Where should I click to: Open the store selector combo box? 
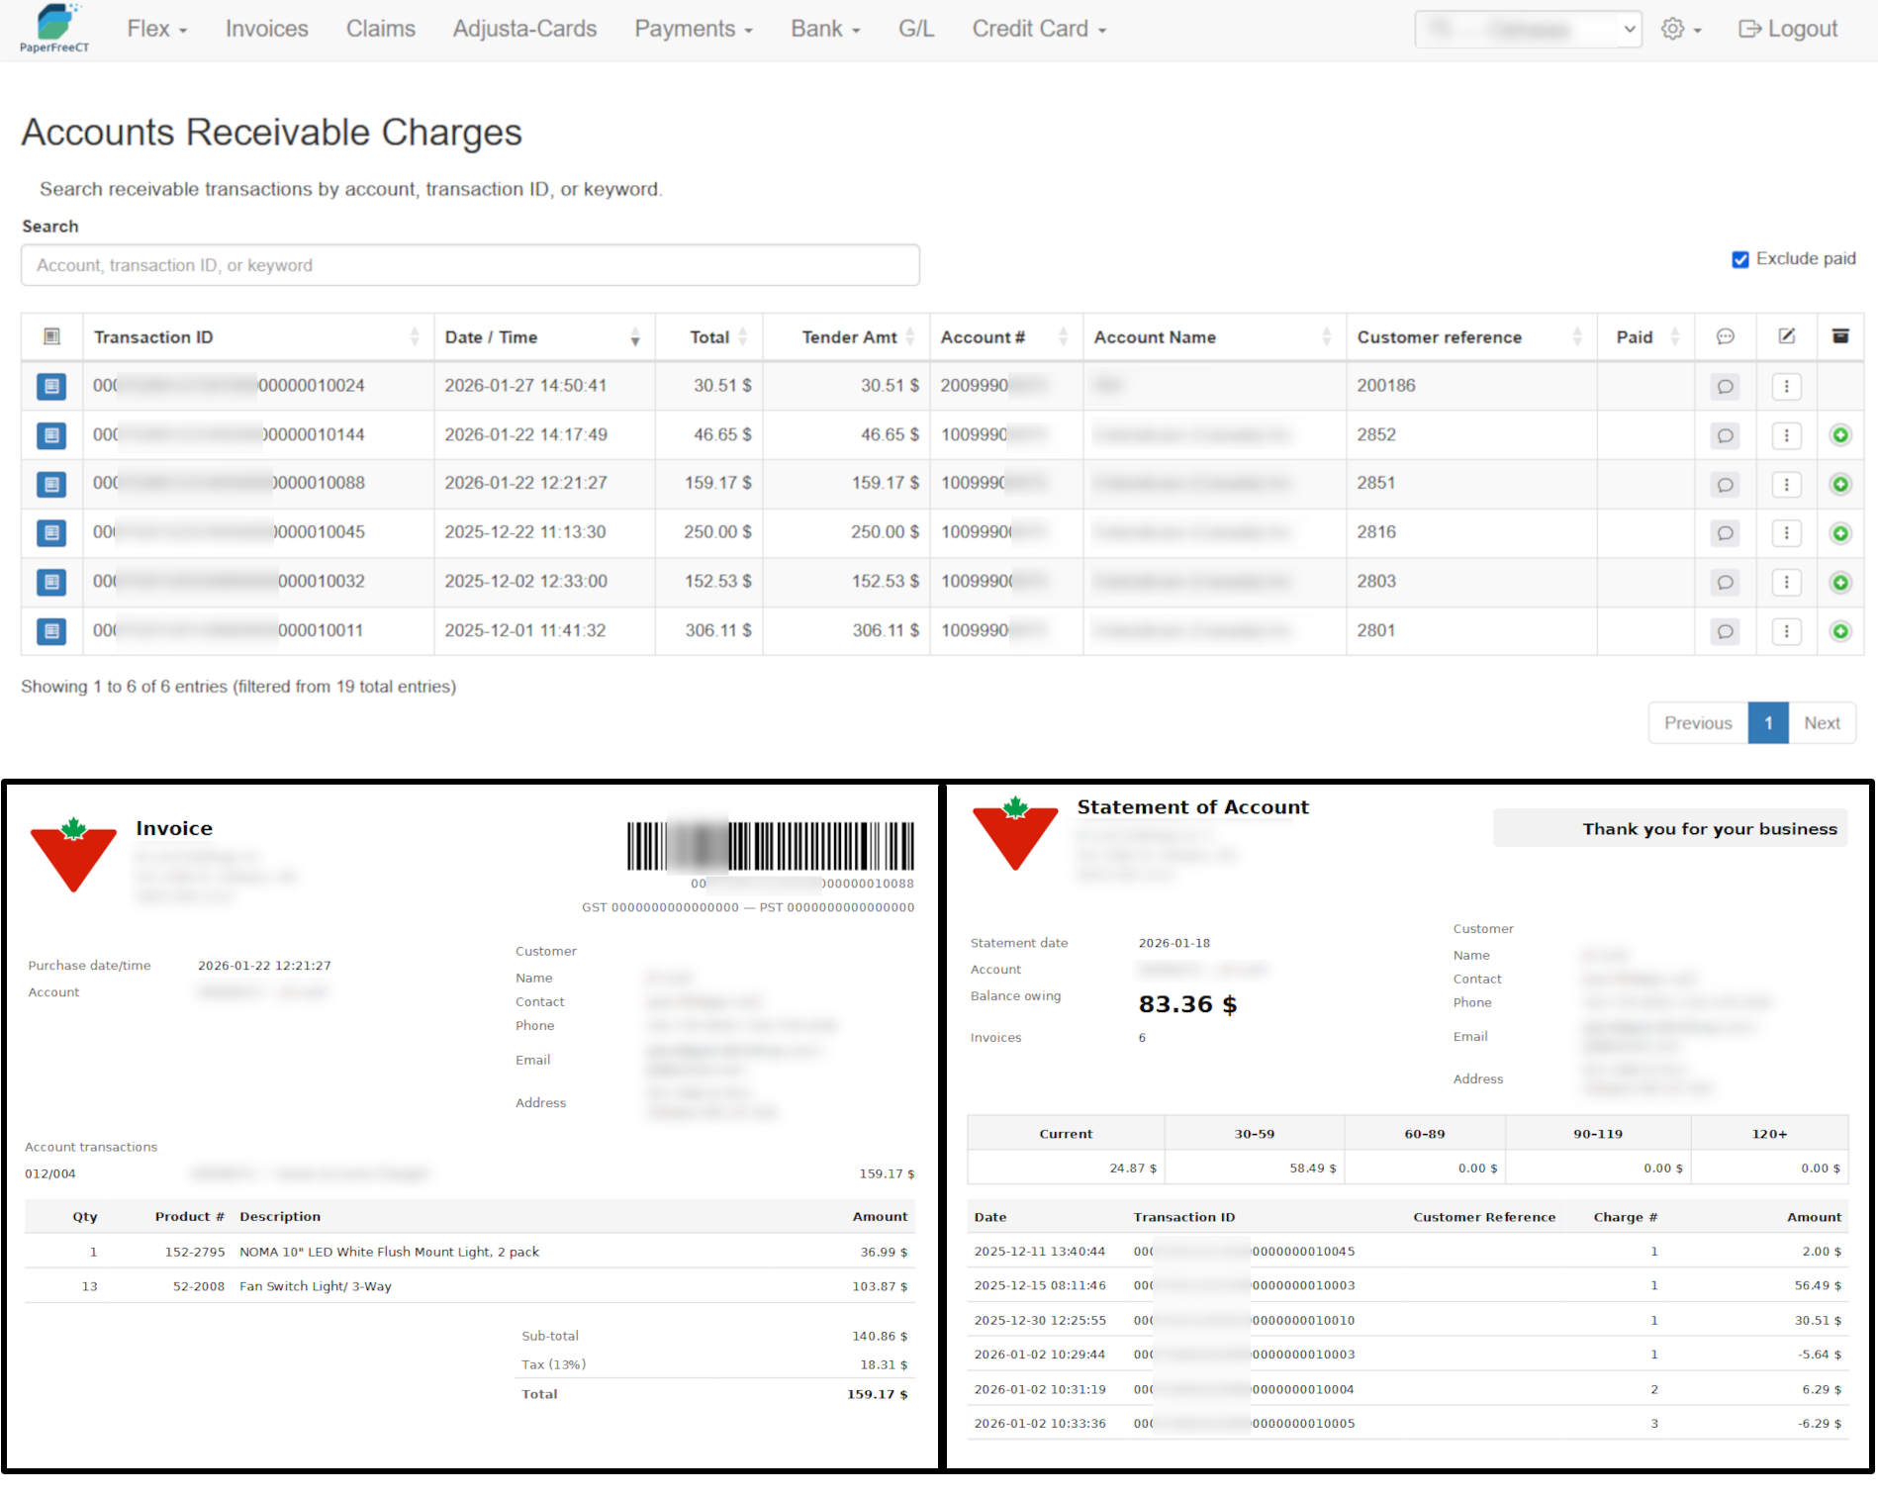[x=1527, y=30]
